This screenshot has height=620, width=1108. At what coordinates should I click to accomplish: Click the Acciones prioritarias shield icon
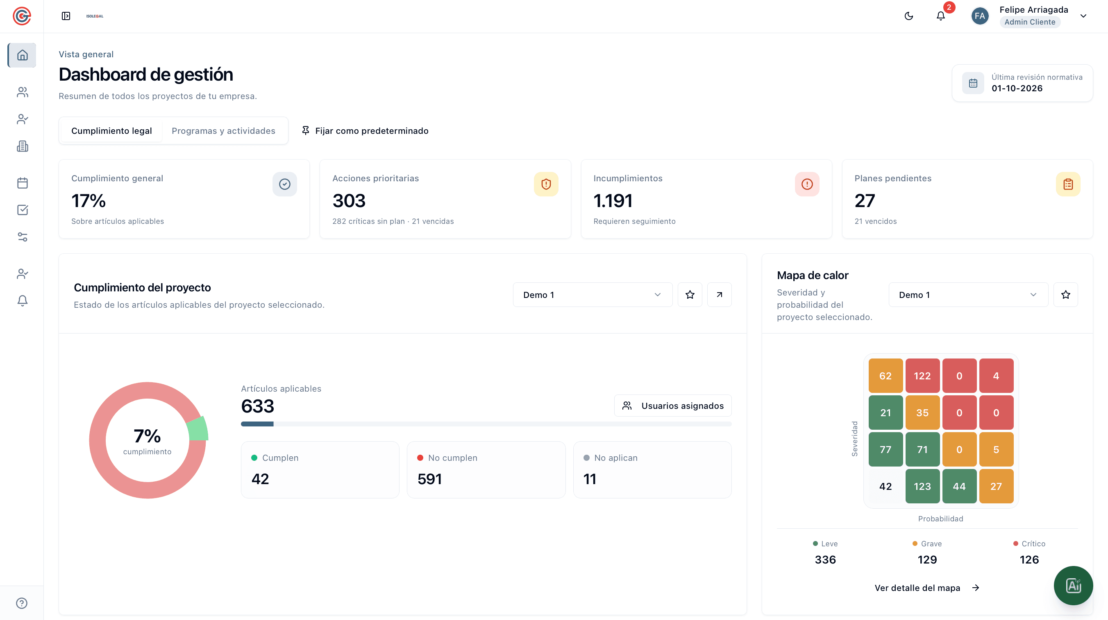pos(546,184)
